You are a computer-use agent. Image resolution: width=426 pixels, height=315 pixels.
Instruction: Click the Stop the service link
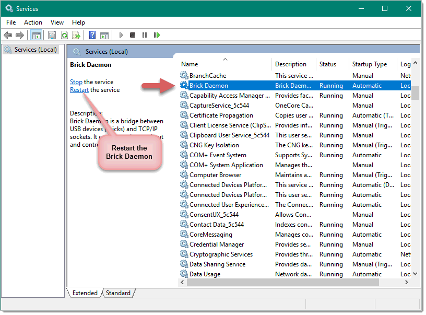tap(76, 82)
